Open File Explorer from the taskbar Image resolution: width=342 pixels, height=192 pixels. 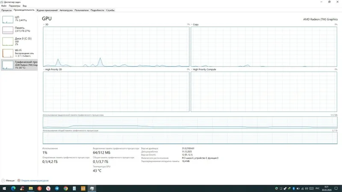(31, 189)
